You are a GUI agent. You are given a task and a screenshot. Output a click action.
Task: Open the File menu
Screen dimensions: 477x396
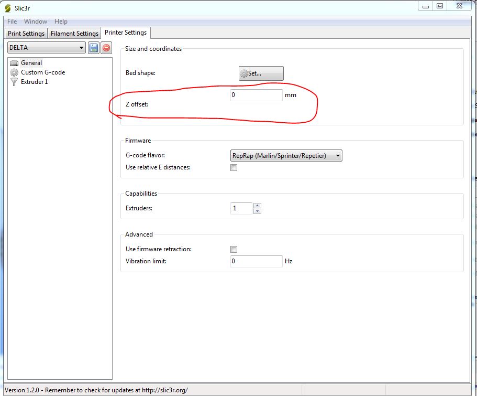[x=12, y=22]
